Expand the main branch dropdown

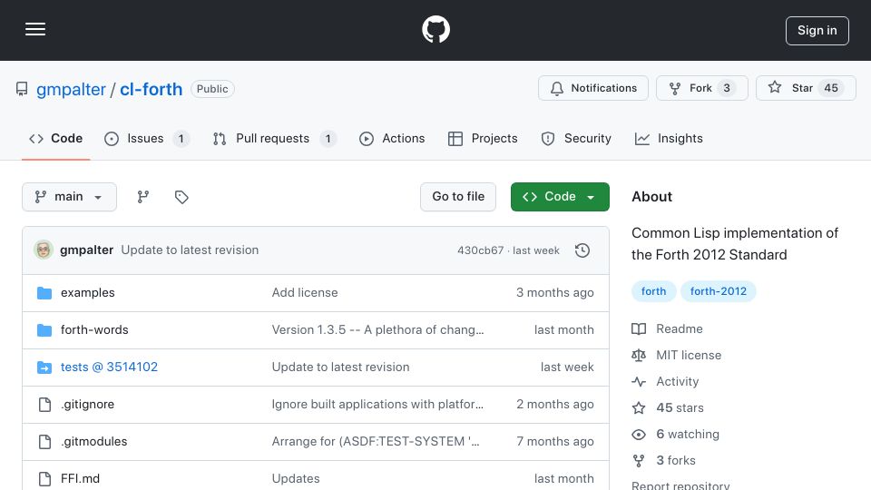pyautogui.click(x=70, y=197)
